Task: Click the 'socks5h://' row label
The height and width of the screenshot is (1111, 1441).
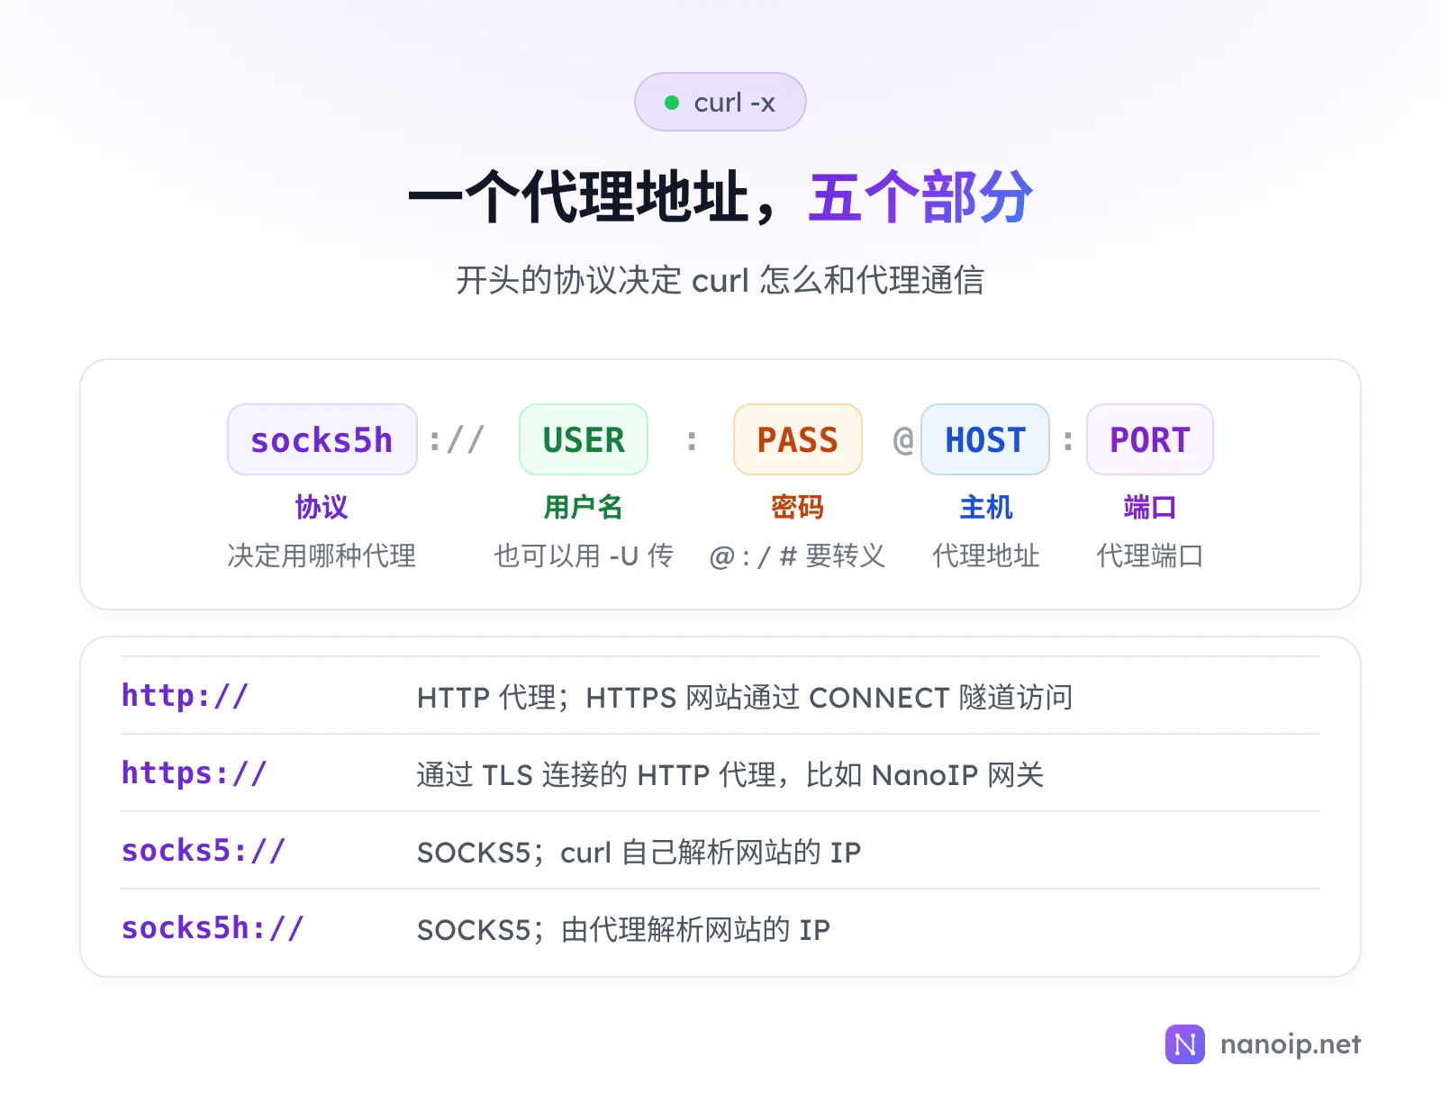Action: 213,927
